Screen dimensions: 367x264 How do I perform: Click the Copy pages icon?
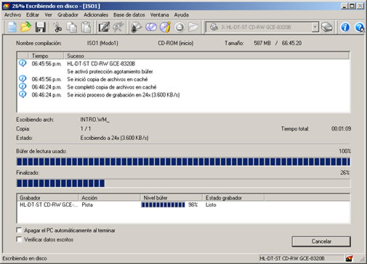[x=72, y=27]
